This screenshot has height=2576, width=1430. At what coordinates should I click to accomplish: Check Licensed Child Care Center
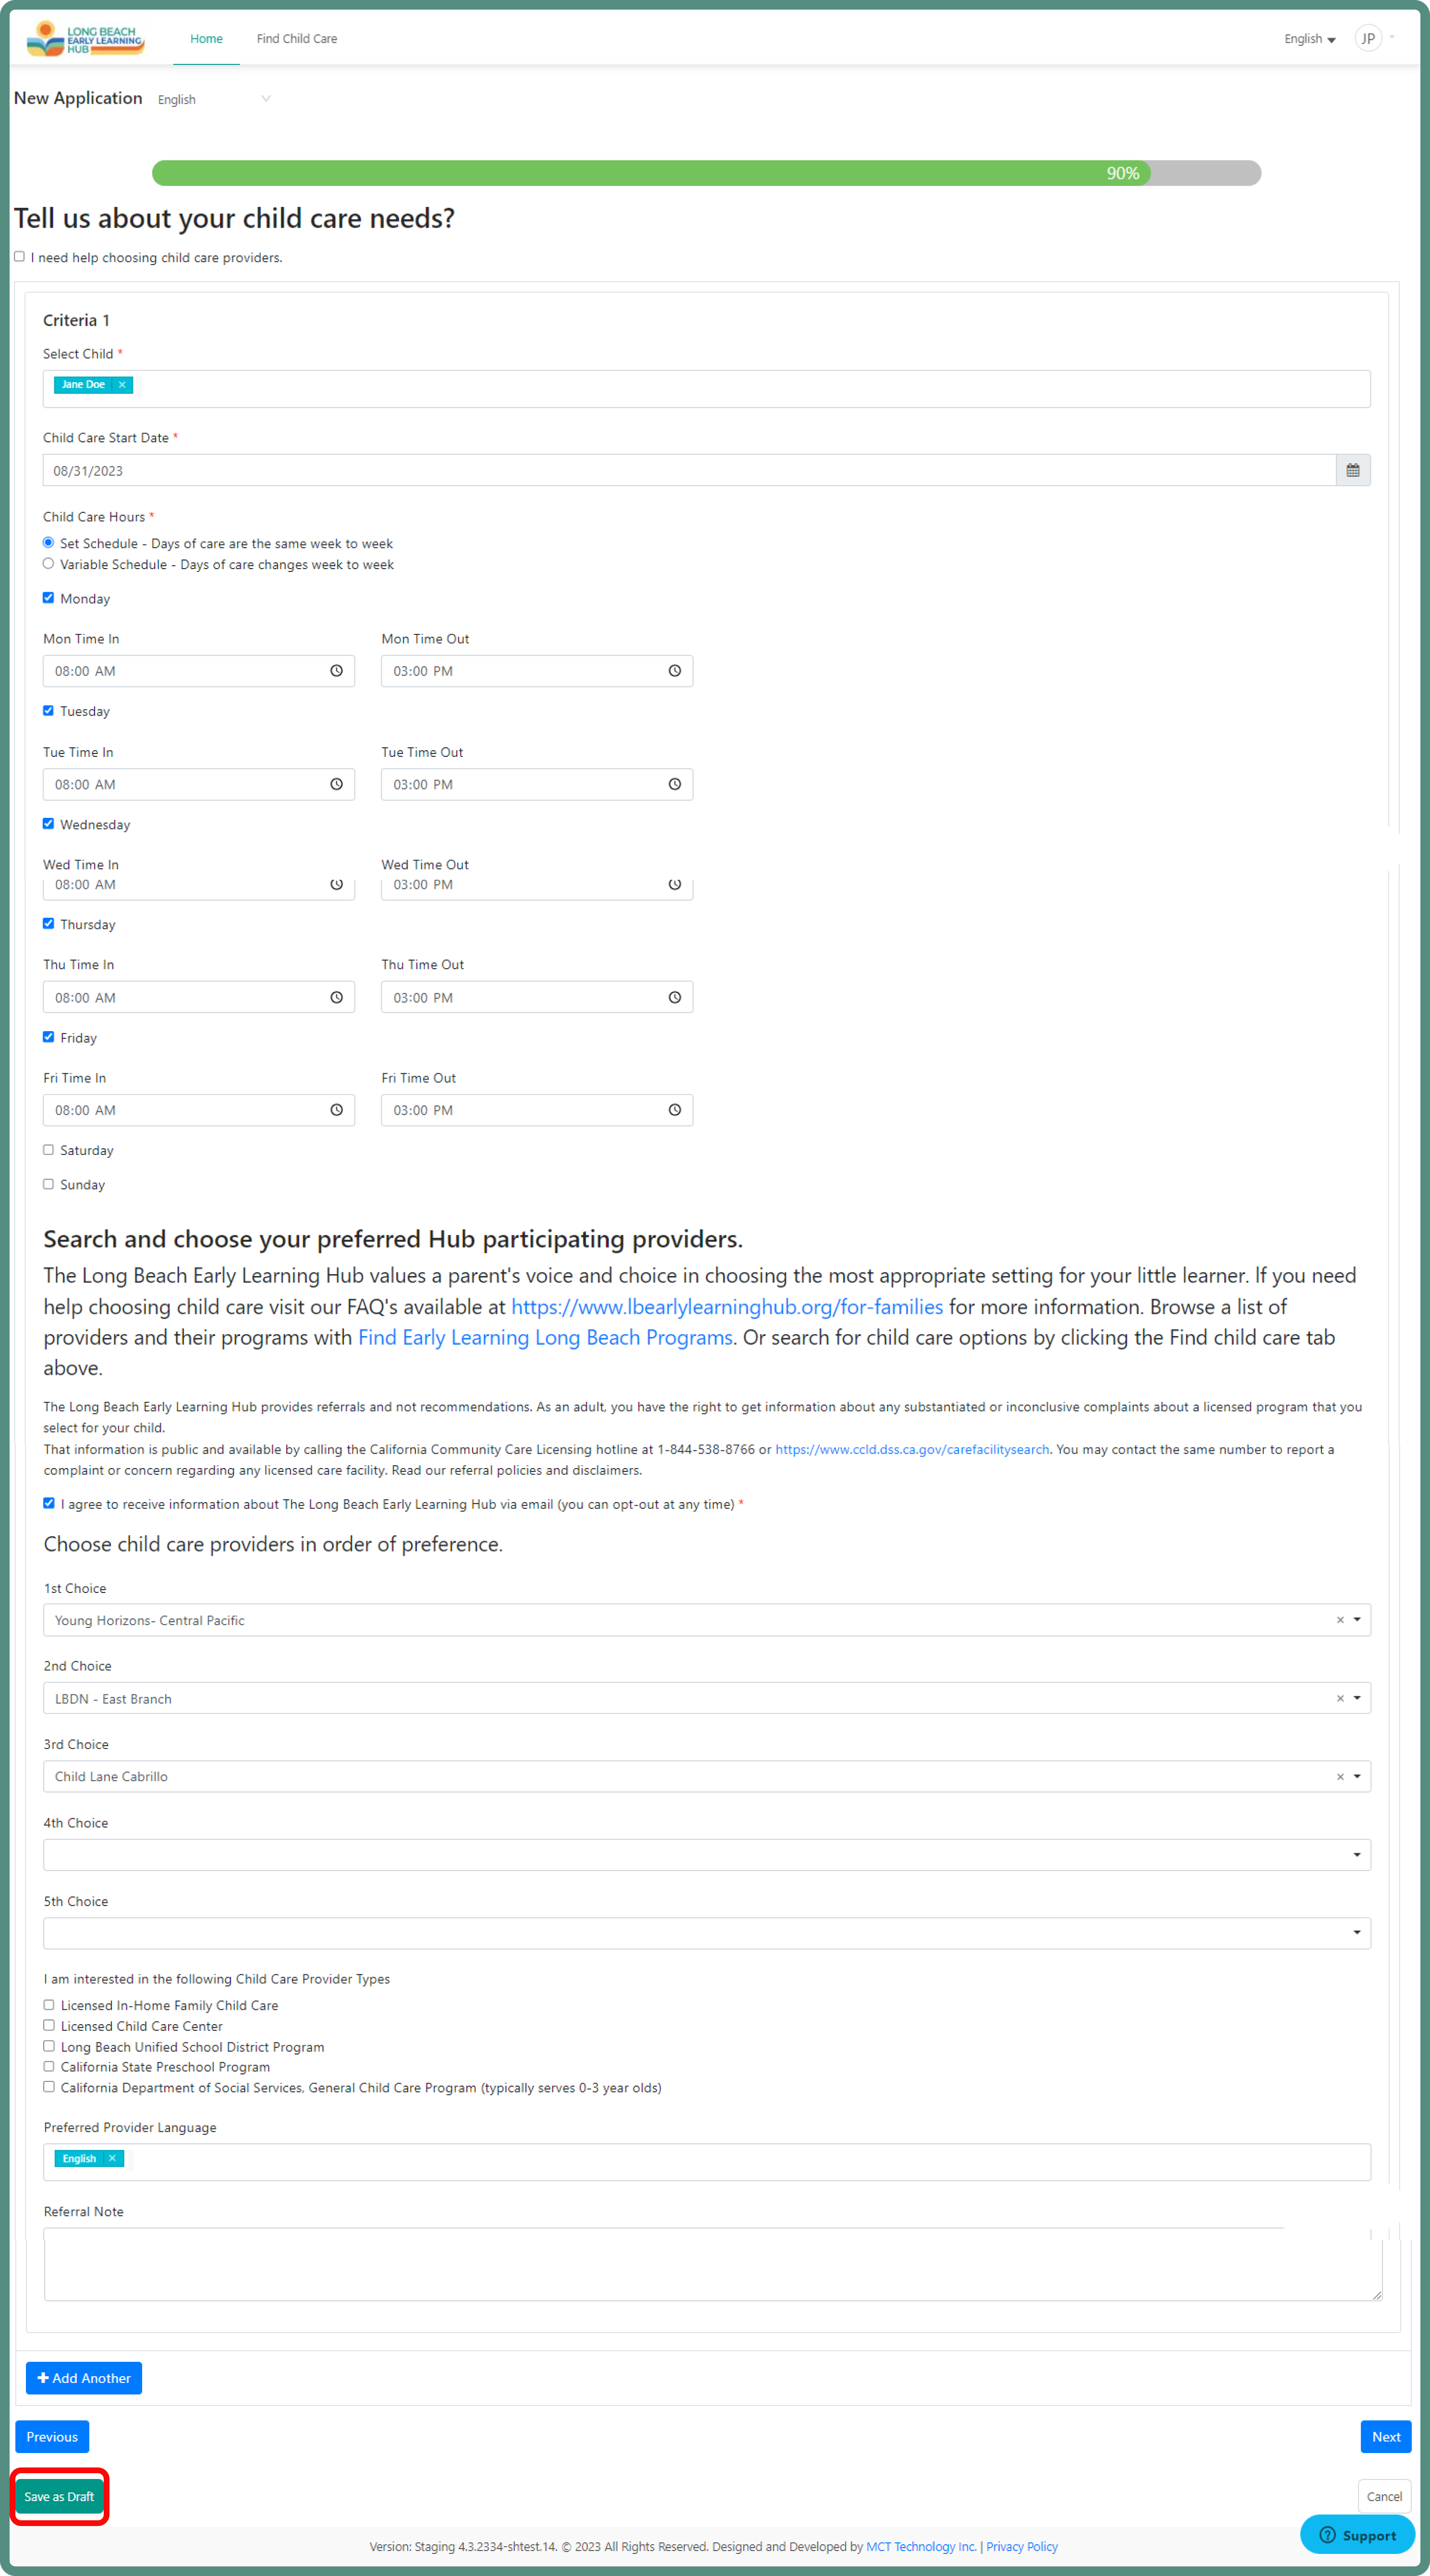[49, 2026]
